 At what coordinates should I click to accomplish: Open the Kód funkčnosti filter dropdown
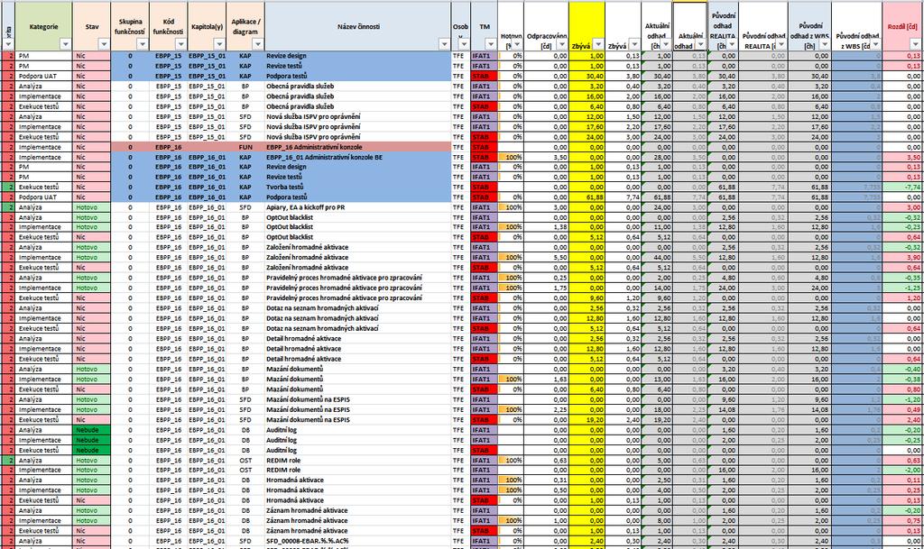pyautogui.click(x=180, y=44)
